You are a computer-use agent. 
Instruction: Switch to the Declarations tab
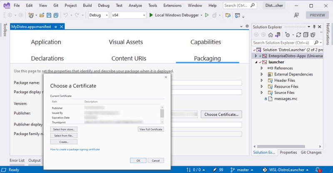click(x=47, y=58)
